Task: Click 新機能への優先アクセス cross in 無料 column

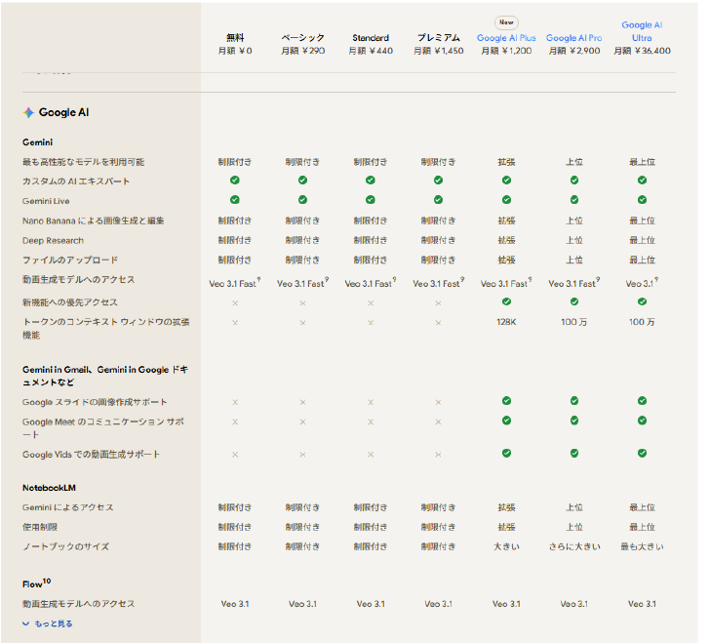Action: pyautogui.click(x=234, y=302)
